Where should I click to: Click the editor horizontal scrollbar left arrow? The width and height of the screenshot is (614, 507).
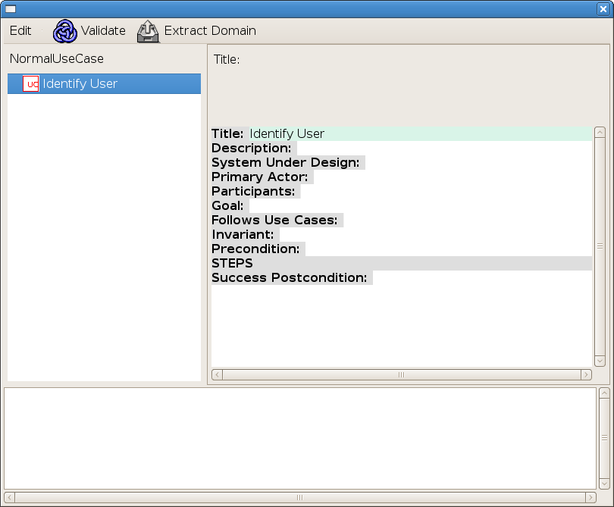pos(218,374)
